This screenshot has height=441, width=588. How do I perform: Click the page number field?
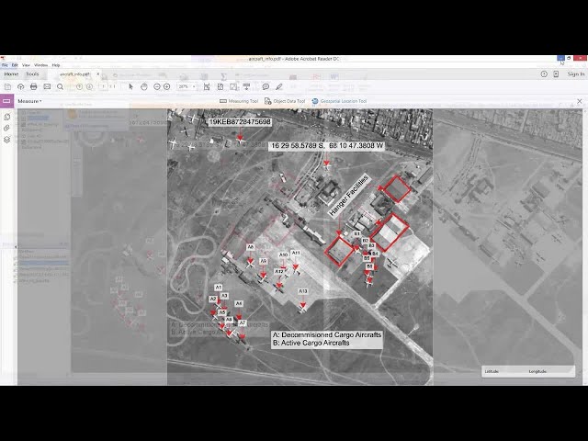104,87
